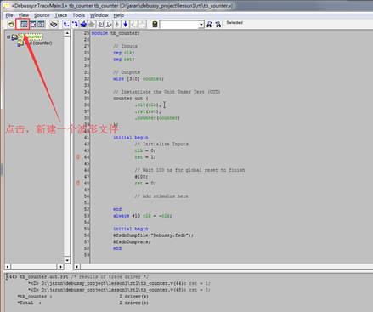The image size is (373, 312).
Task: Click the uut instance folder icon
Action: 20,43
